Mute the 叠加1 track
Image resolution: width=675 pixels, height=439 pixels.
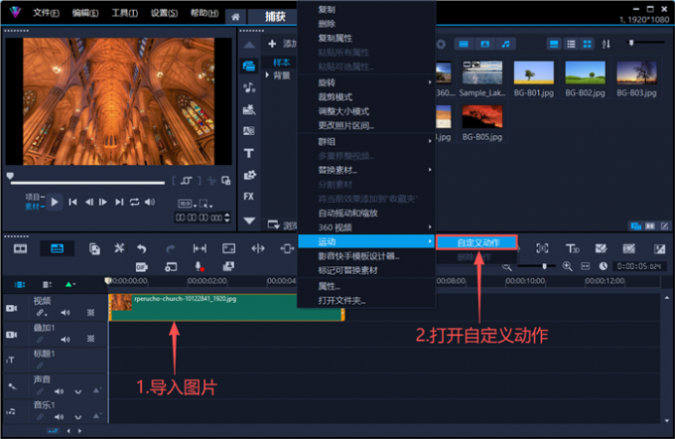pos(65,339)
